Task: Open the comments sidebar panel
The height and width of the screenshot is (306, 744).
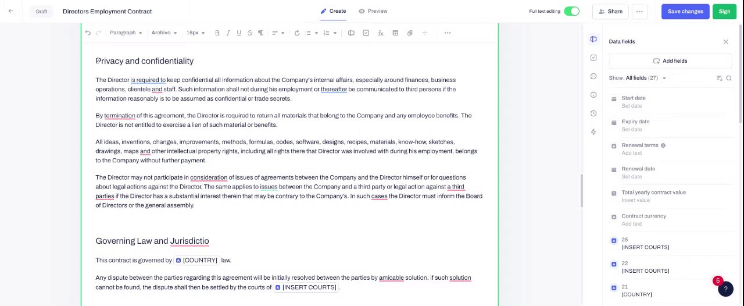Action: tap(593, 76)
